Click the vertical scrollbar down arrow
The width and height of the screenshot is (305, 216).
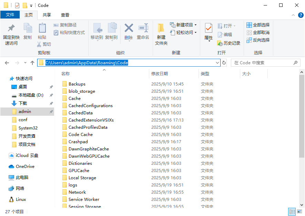click(302, 205)
